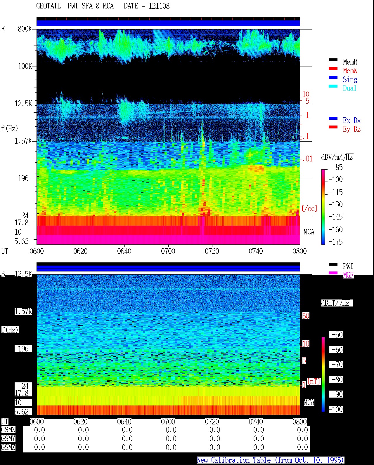Click the f(Hz) label beside the E panel
Viewport: 374px width, 465px height.
point(10,128)
